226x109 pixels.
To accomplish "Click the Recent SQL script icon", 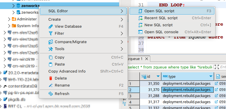I will click(140, 18).
